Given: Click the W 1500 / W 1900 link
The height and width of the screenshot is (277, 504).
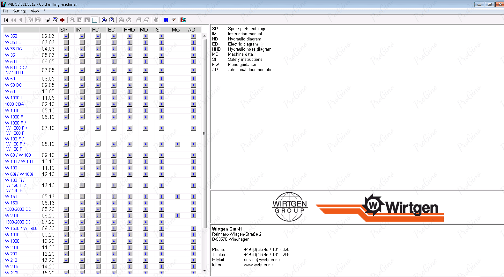Looking at the screenshot, I should (x=21, y=228).
